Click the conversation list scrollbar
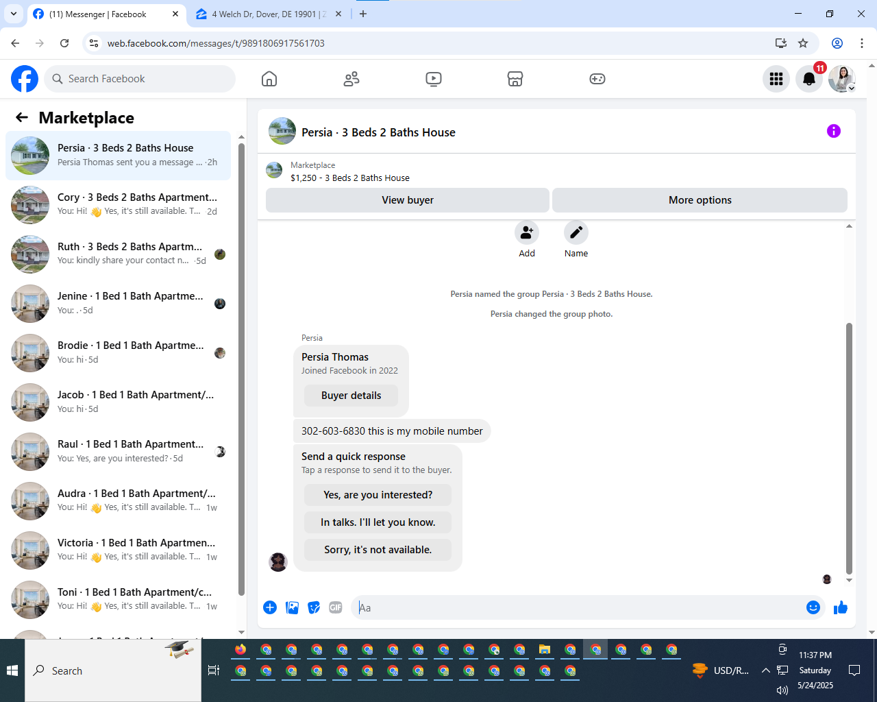Screen dimensions: 877x702 (x=241, y=370)
